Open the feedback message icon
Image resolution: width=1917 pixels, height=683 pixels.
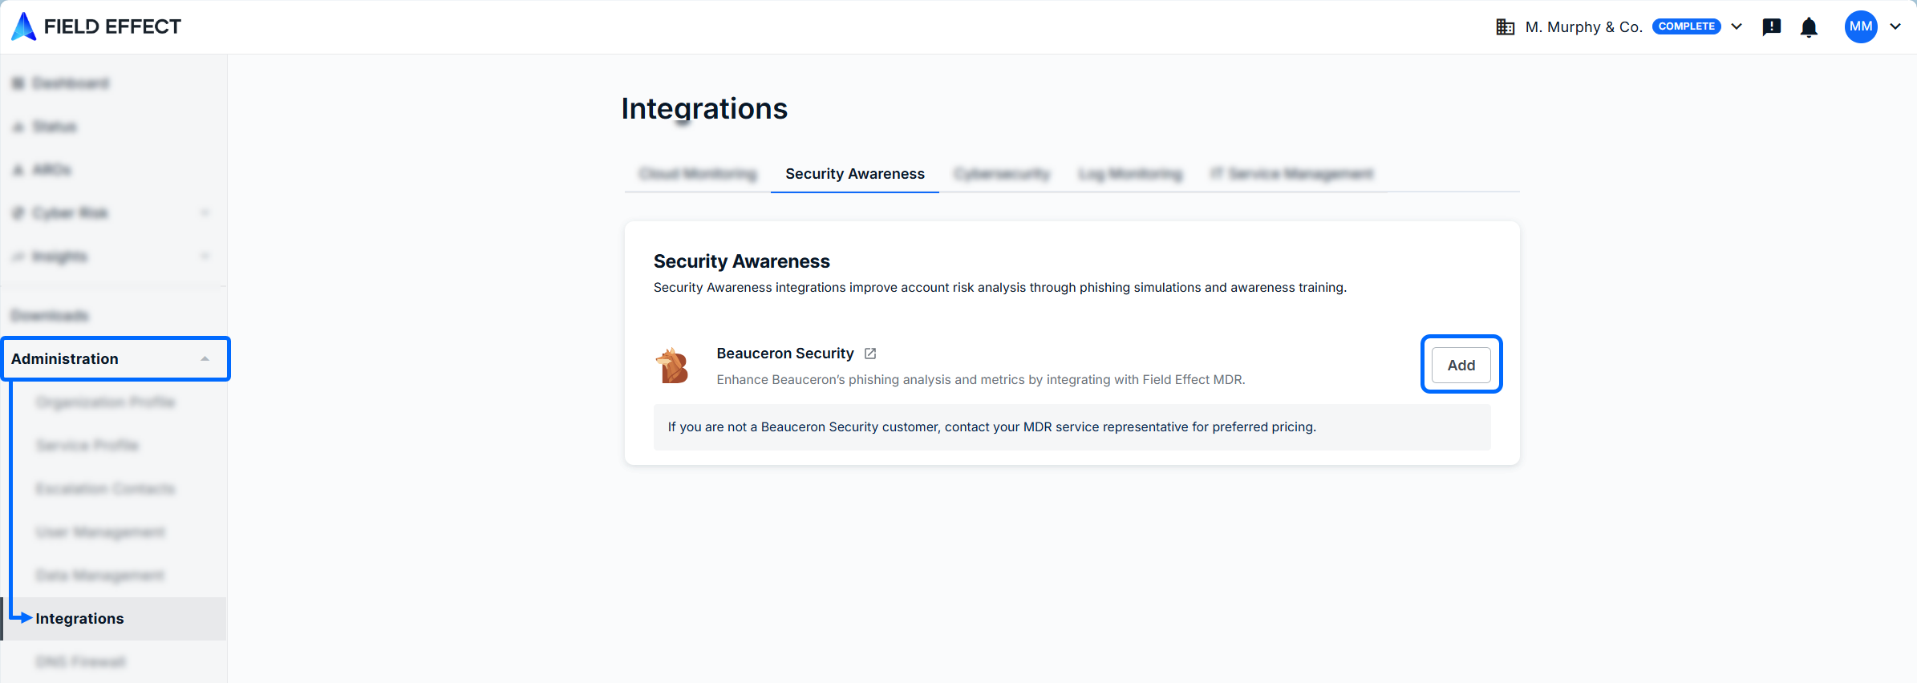pos(1772,27)
